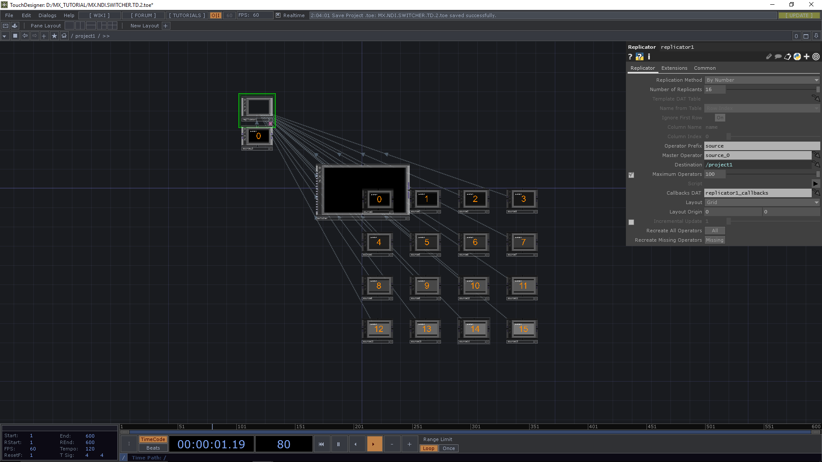
Task: Click Template DAT Table reference arrow
Action: 816,98
